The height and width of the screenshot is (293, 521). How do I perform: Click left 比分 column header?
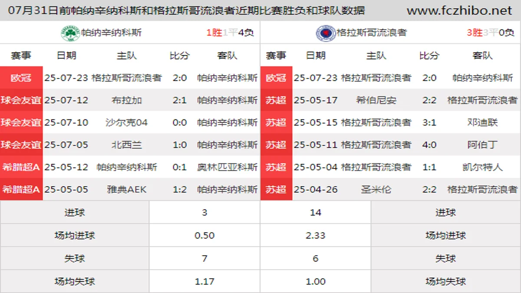[180, 55]
